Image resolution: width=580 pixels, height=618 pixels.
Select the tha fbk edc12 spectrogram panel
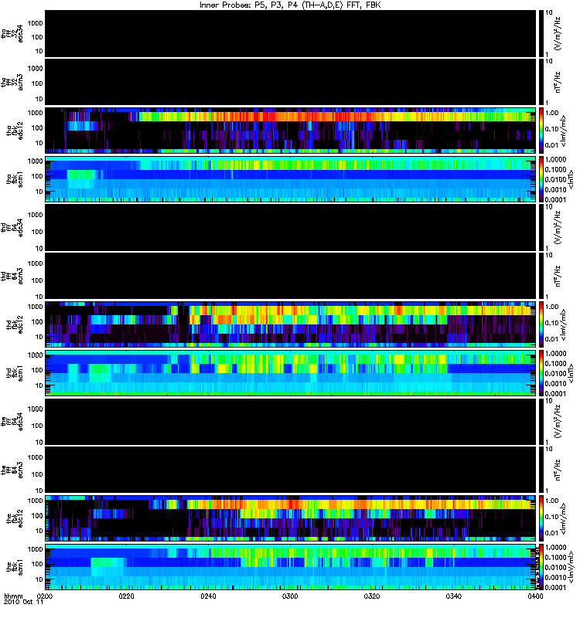click(290, 130)
